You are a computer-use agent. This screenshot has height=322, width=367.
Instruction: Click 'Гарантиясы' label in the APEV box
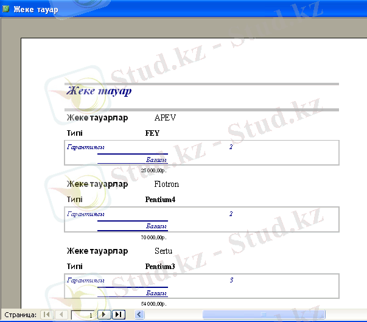tap(86, 147)
